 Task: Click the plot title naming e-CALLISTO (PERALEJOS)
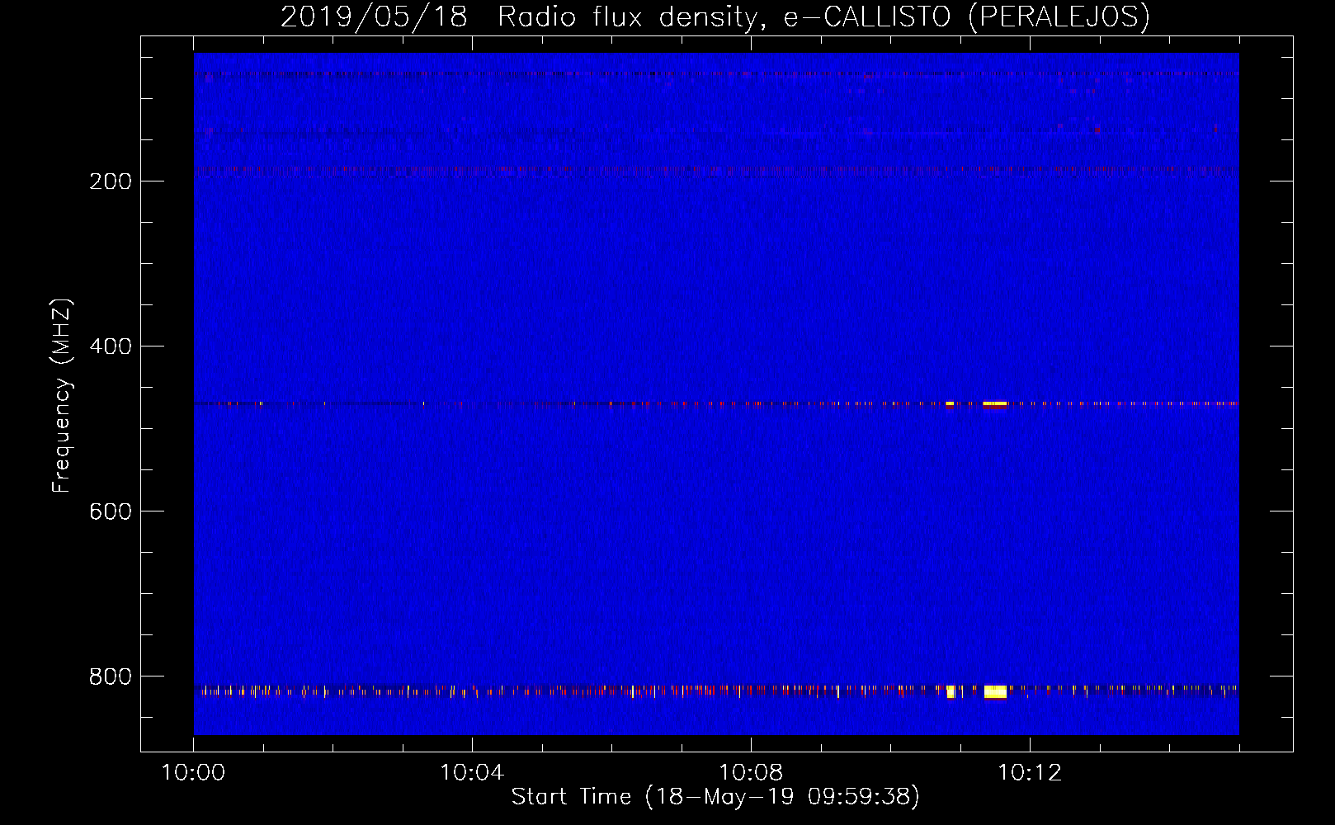(715, 16)
